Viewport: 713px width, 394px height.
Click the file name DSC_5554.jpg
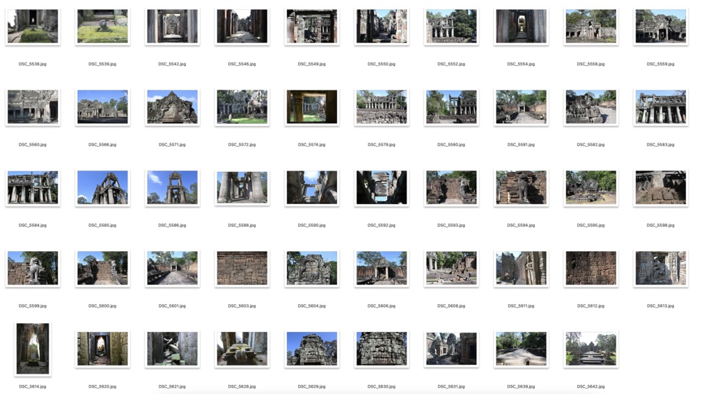(521, 64)
